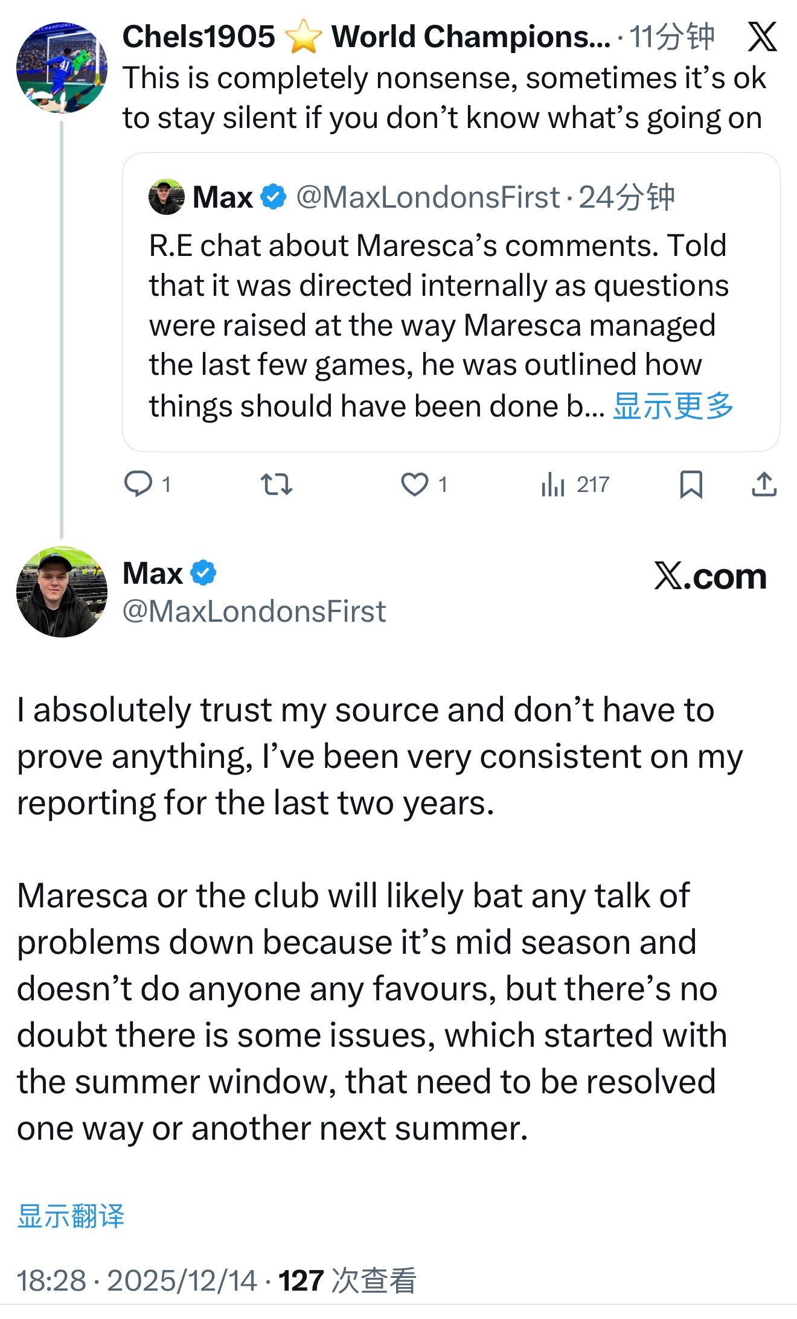Open view analytics bar chart icon
This screenshot has height=1319, width=797.
tap(552, 484)
